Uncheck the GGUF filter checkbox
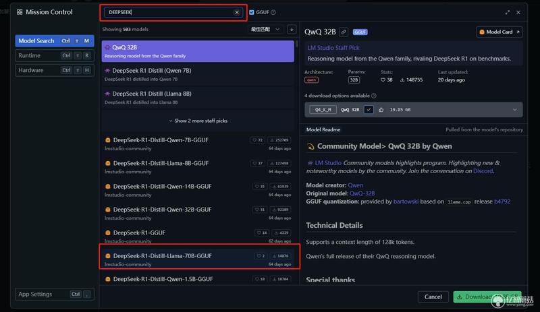Image resolution: width=540 pixels, height=312 pixels. click(x=251, y=12)
